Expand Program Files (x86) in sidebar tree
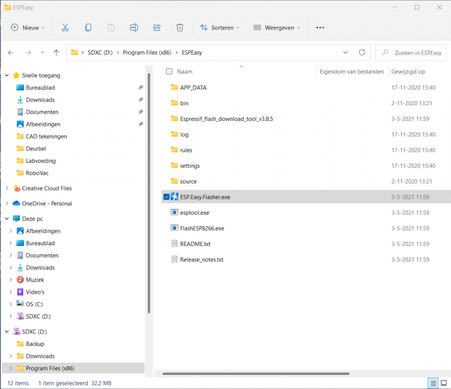 tap(11, 368)
